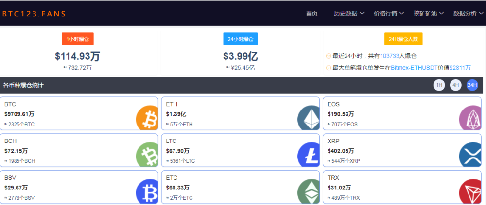Expand the 历史数据 dropdown menu
The width and height of the screenshot is (486, 205).
(x=349, y=13)
